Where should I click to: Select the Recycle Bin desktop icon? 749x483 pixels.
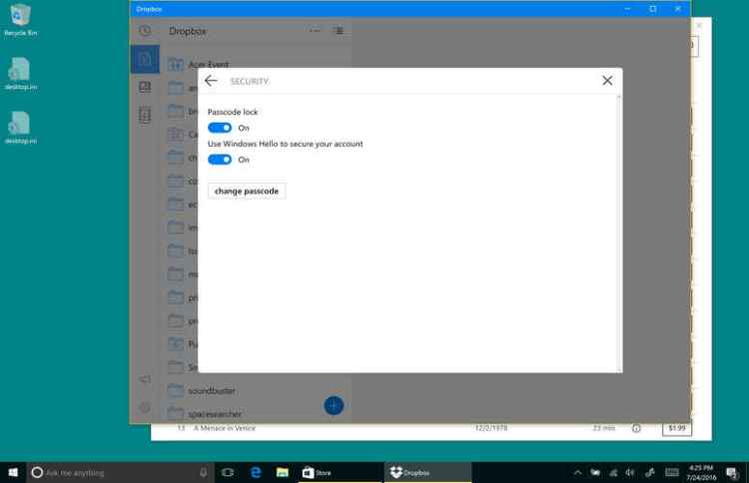[21, 20]
